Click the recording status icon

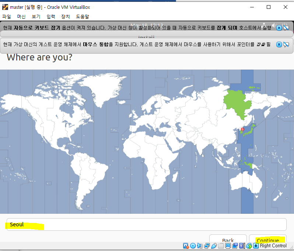tap(235, 246)
